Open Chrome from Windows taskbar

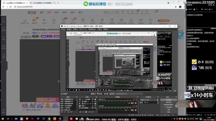coord(49,119)
